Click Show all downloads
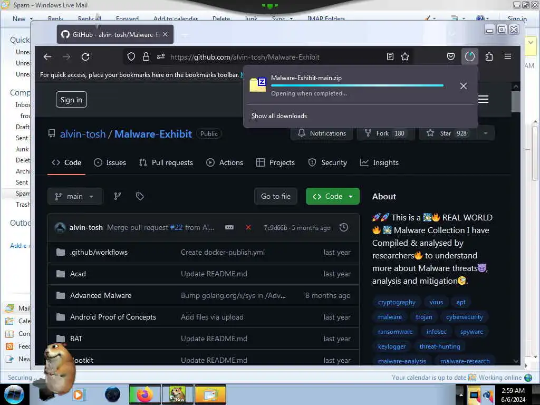Screen dimensions: 540x405 pos(279,116)
